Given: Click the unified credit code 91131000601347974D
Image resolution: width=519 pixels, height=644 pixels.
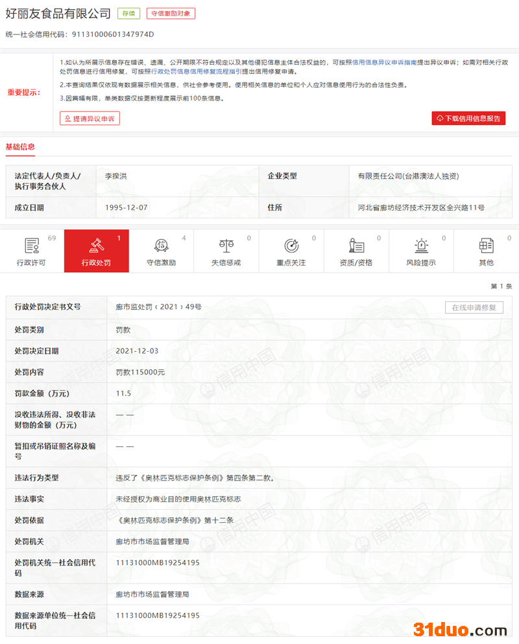Looking at the screenshot, I should tap(113, 34).
